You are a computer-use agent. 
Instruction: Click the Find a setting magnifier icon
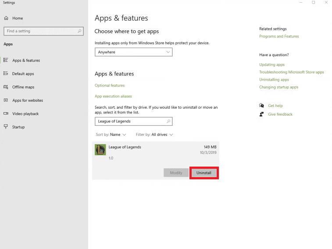[79, 31]
